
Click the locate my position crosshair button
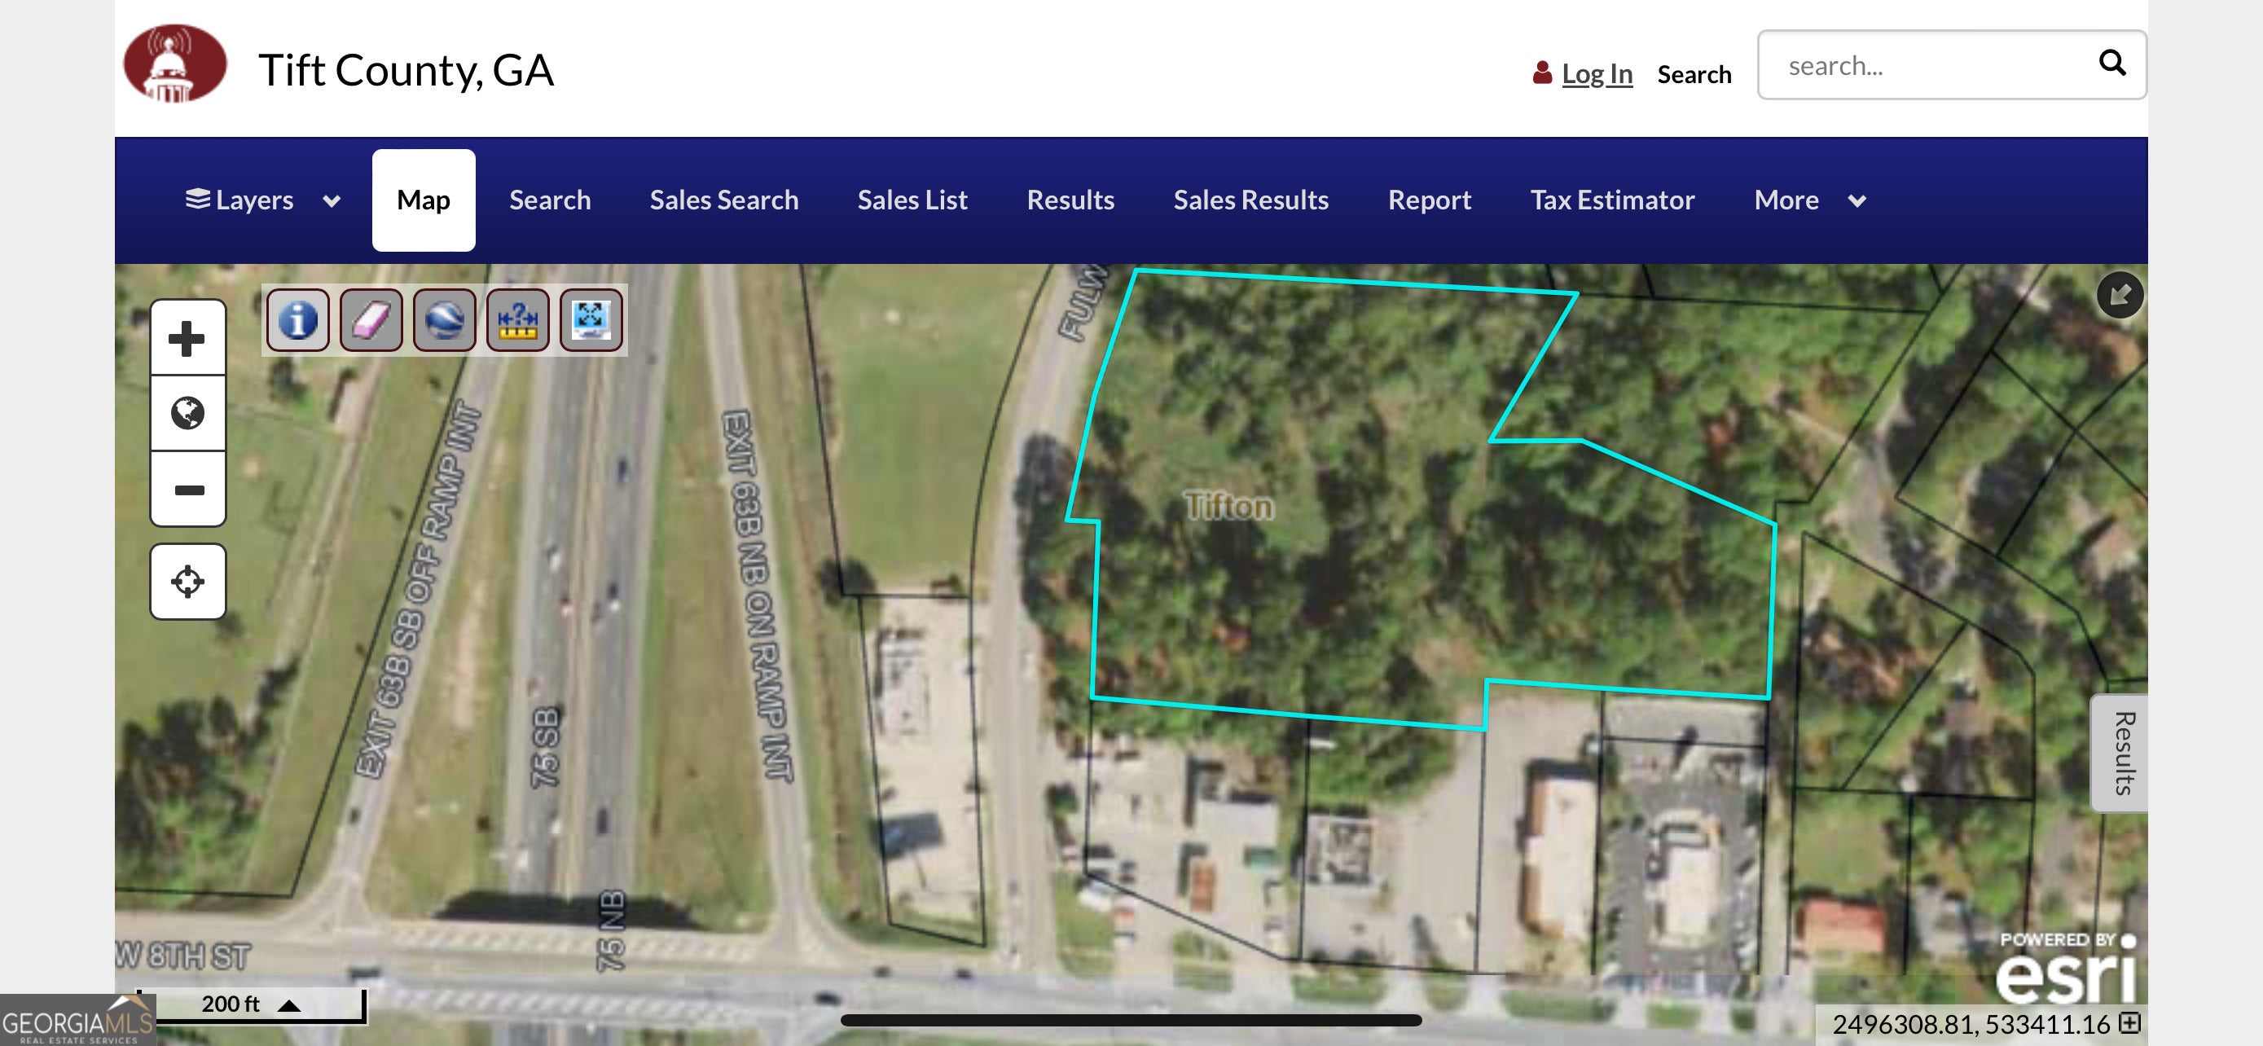pos(187,582)
